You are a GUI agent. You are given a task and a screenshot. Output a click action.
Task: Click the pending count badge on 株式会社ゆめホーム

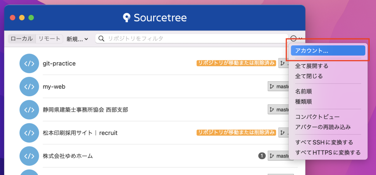pos(262,156)
